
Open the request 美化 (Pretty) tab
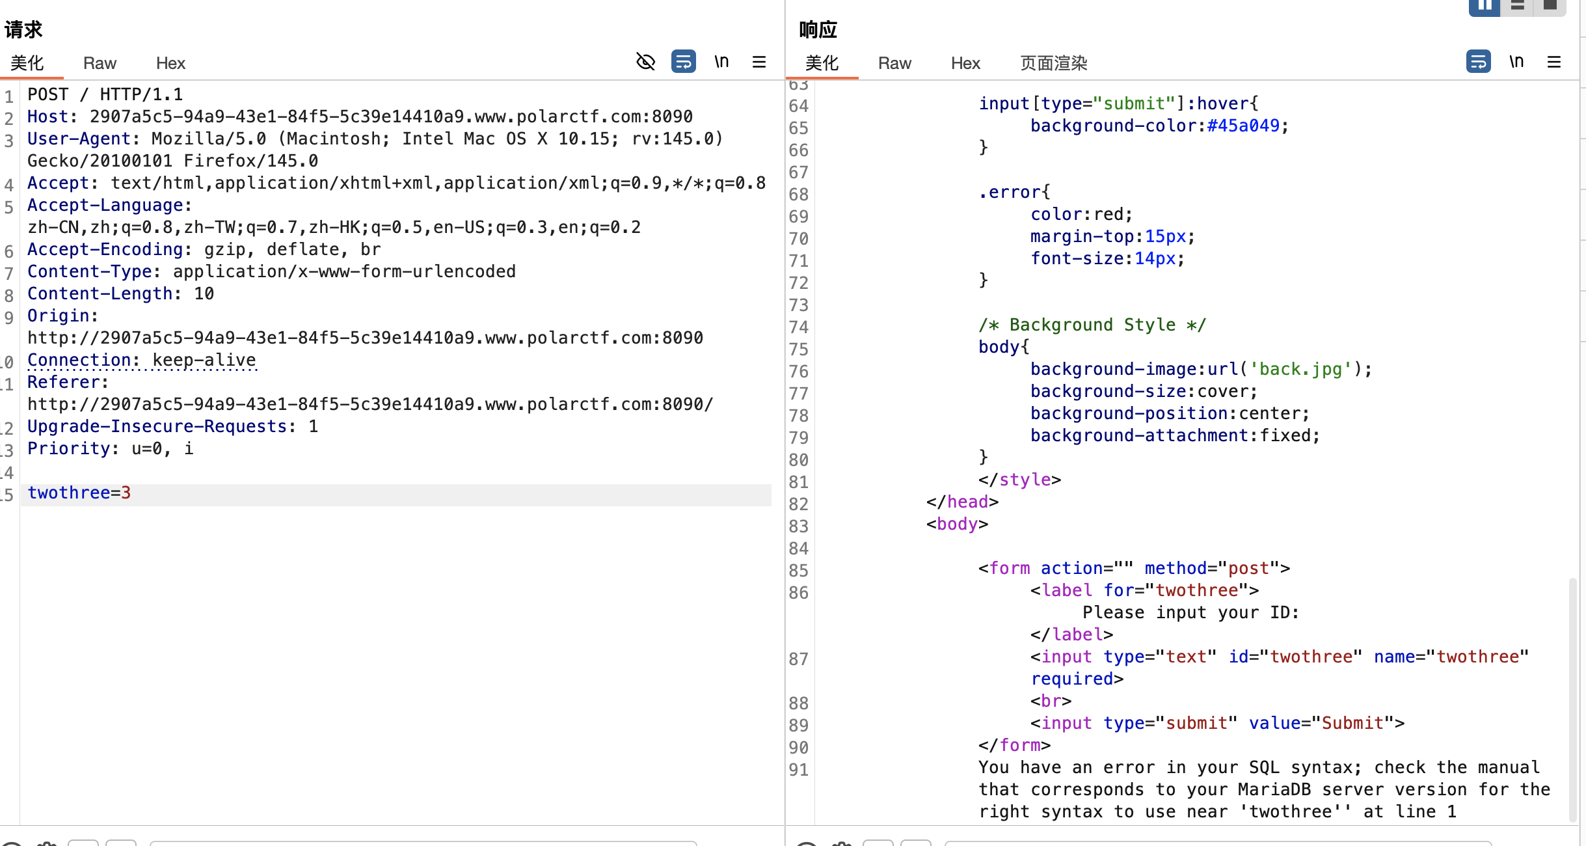(x=27, y=63)
